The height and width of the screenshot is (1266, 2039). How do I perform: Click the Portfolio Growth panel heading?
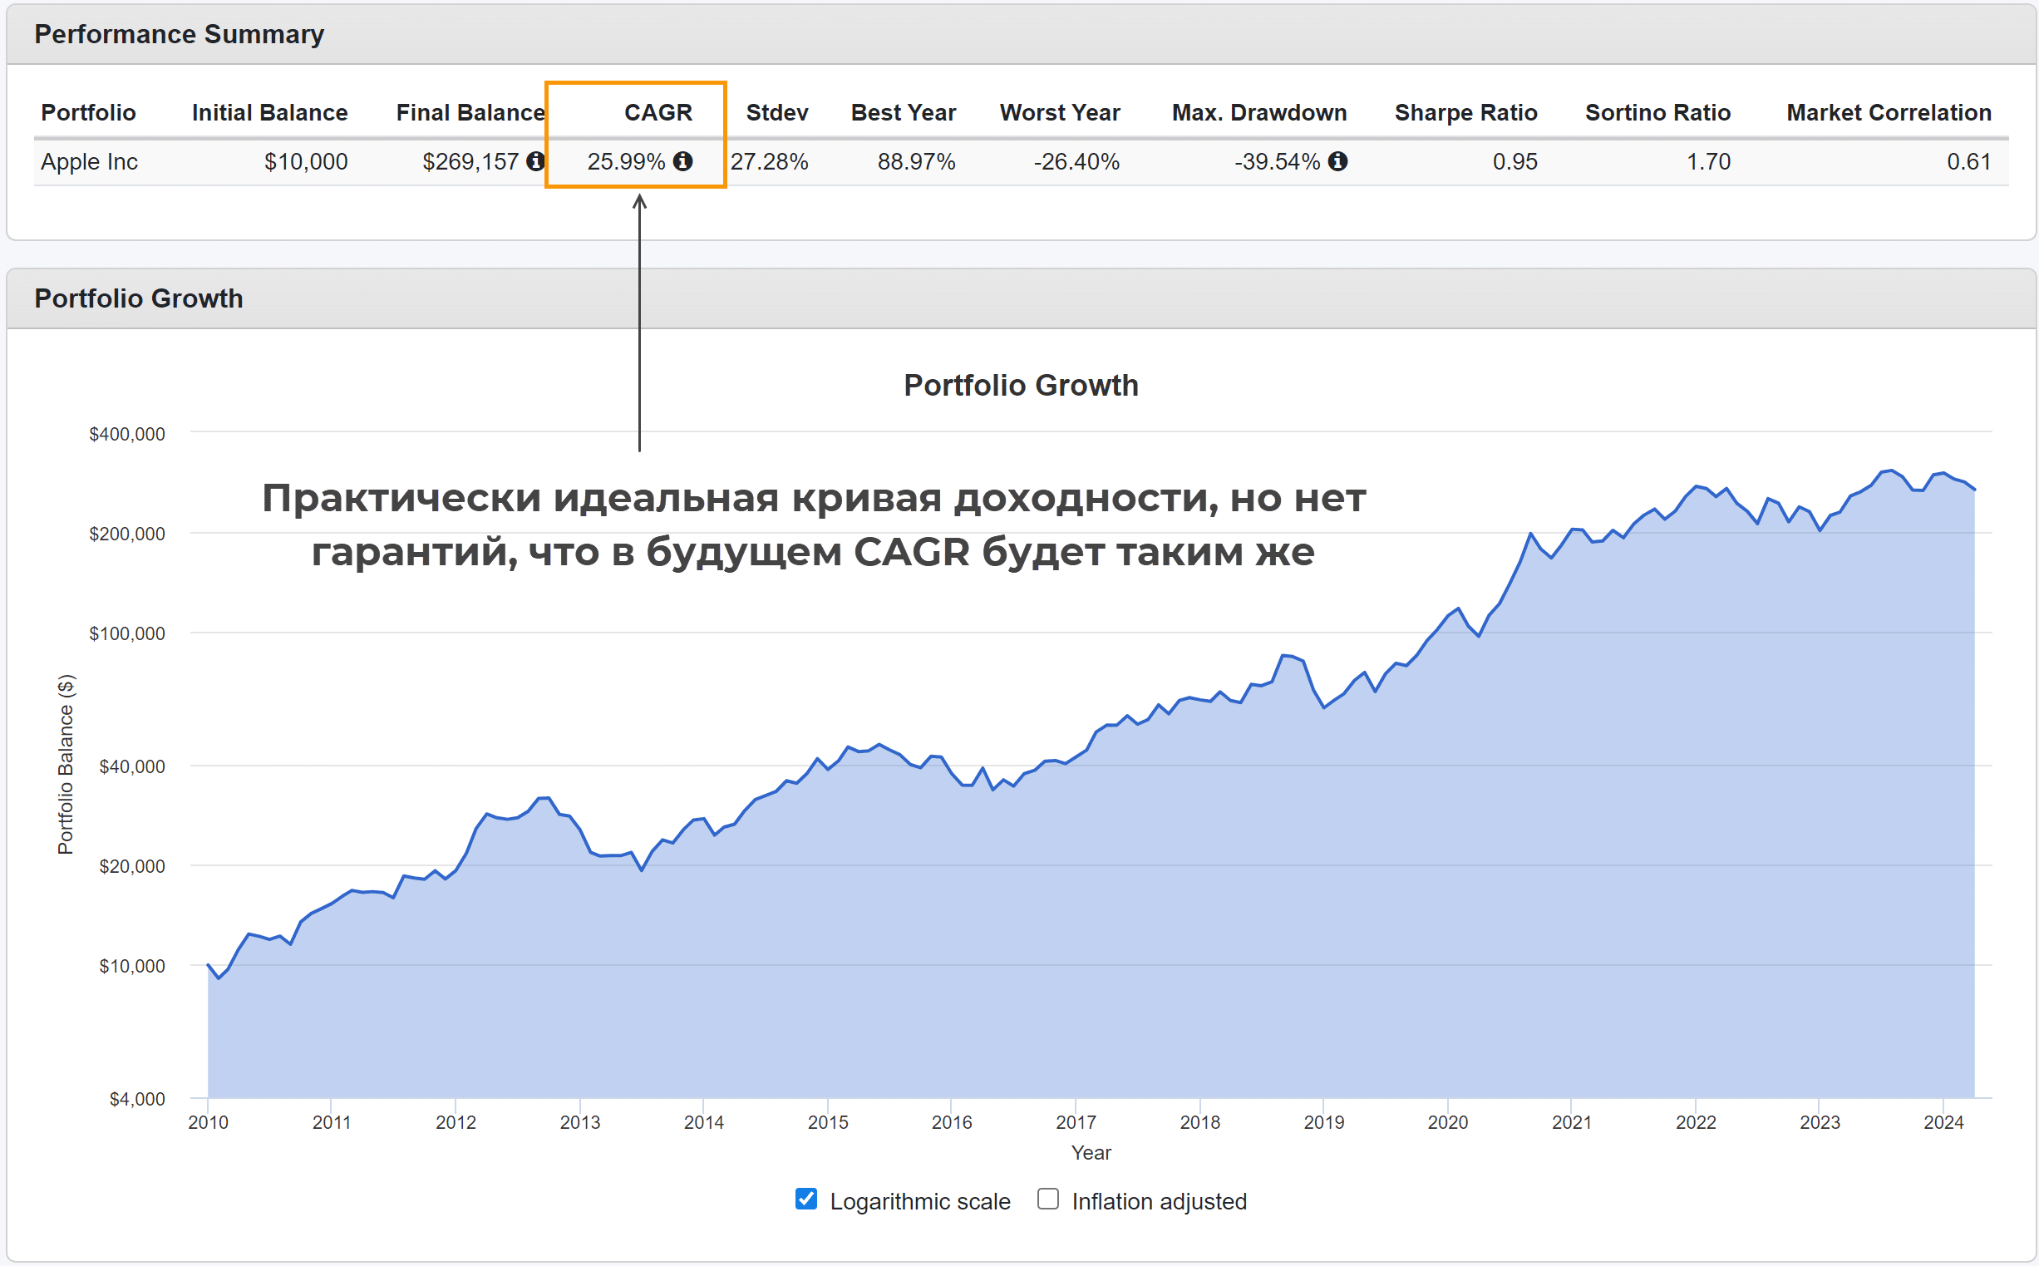click(x=139, y=299)
